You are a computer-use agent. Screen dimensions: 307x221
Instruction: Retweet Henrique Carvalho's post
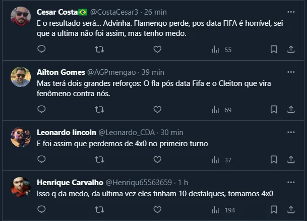tap(99, 209)
